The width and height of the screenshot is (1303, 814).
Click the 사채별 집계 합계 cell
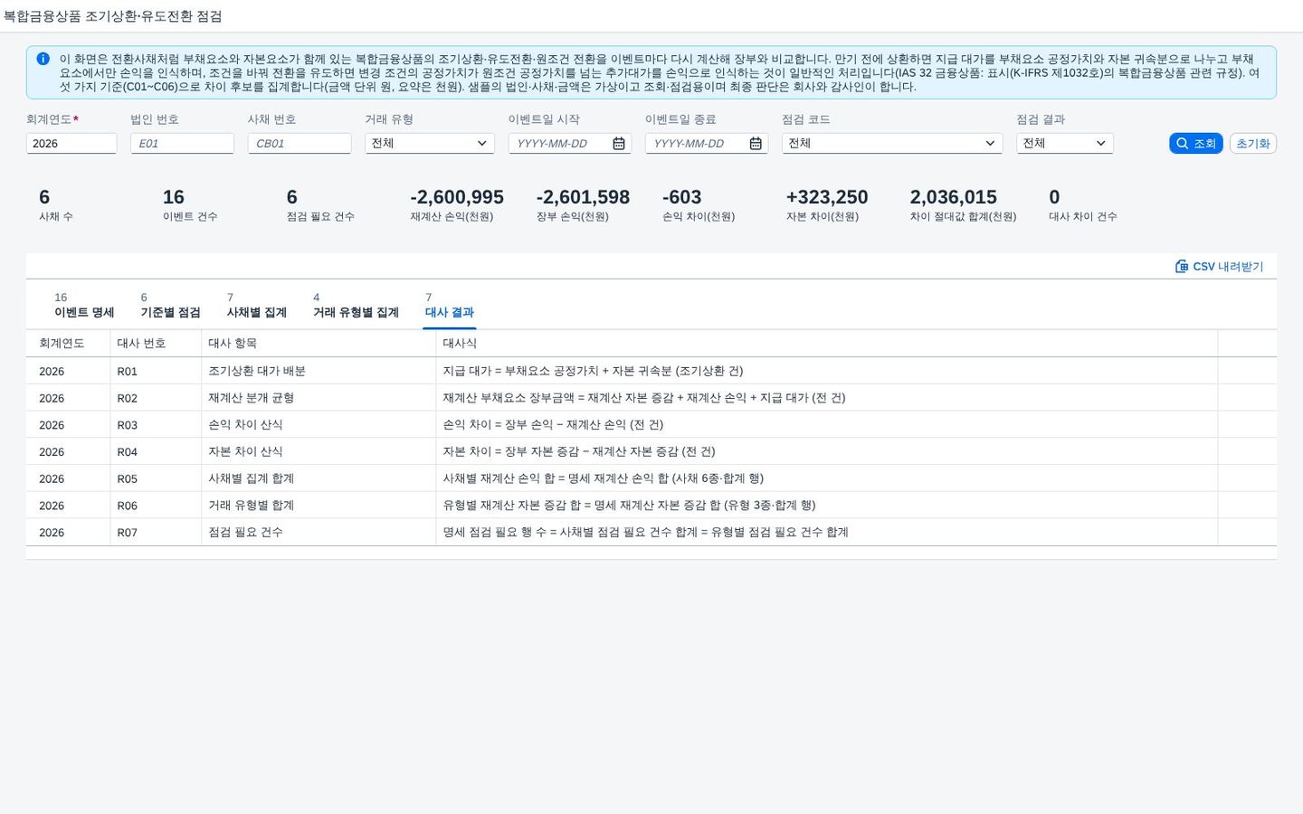pos(319,478)
